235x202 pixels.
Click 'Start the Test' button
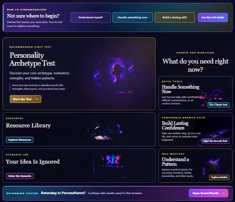26,99
